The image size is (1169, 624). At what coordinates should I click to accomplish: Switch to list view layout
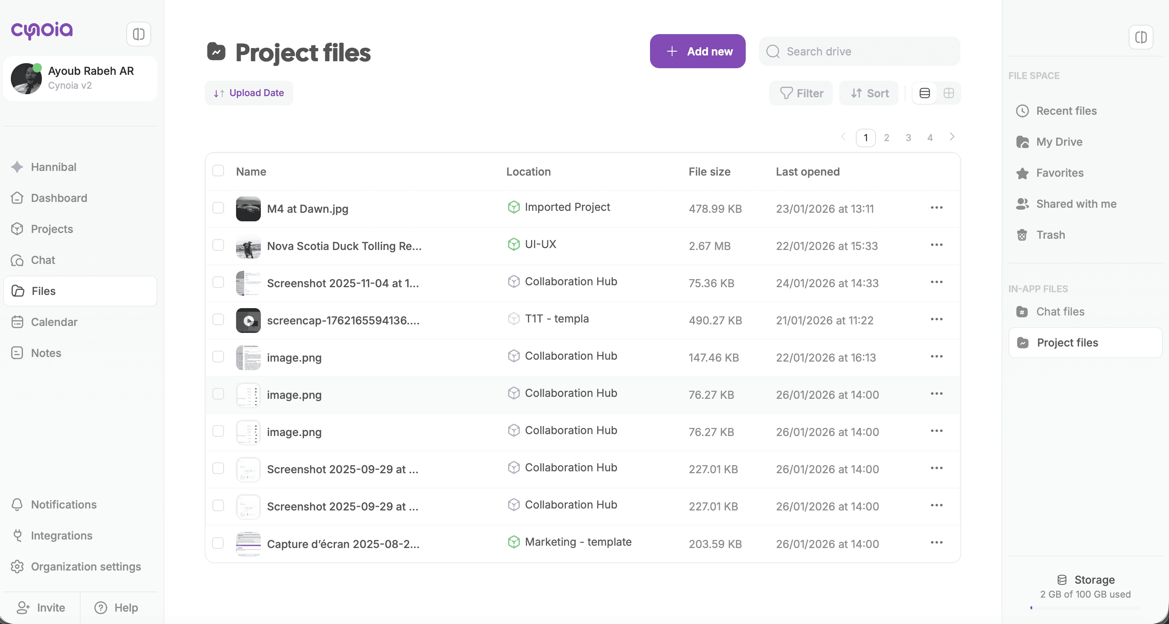(924, 93)
